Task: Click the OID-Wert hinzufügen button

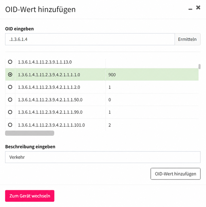Action: click(175, 174)
